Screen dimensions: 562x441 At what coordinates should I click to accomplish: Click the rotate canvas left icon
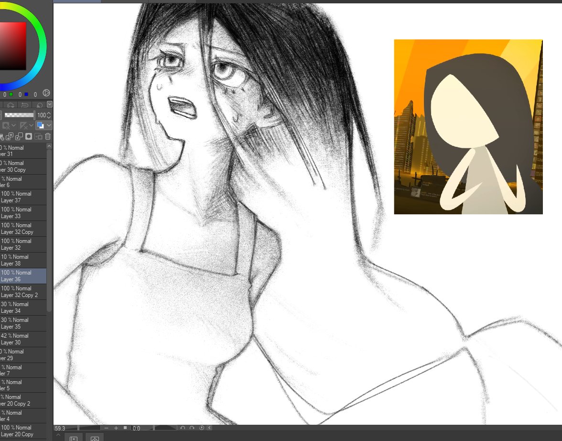(x=183, y=428)
